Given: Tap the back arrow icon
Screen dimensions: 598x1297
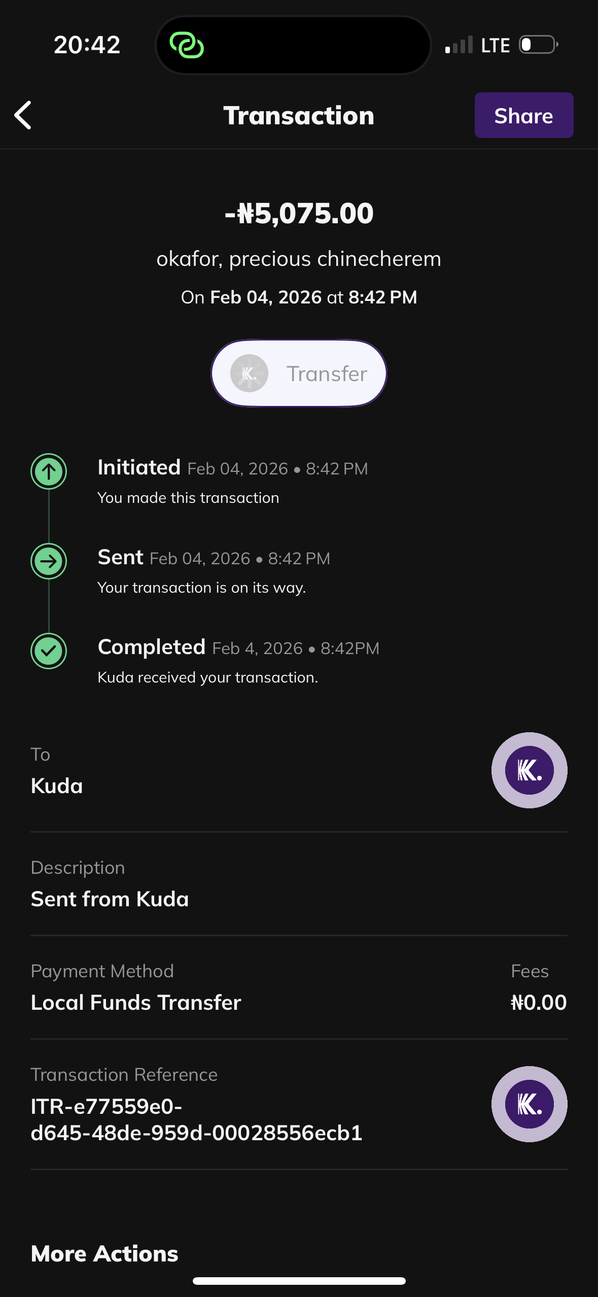Looking at the screenshot, I should (23, 115).
